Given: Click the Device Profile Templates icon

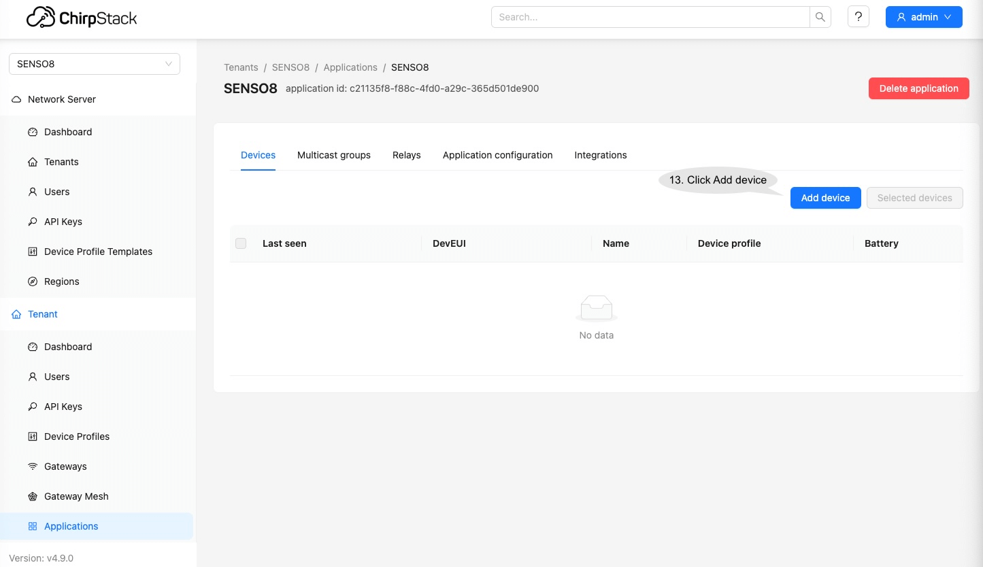Looking at the screenshot, I should tap(33, 252).
